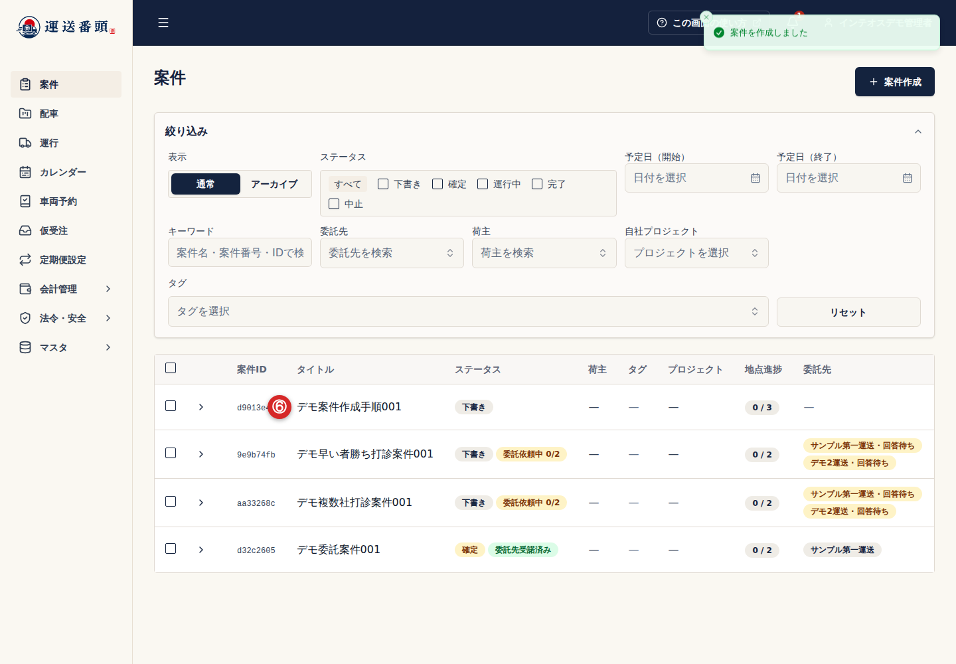Click the 運送番頭 logo
The image size is (956, 664).
point(66,27)
